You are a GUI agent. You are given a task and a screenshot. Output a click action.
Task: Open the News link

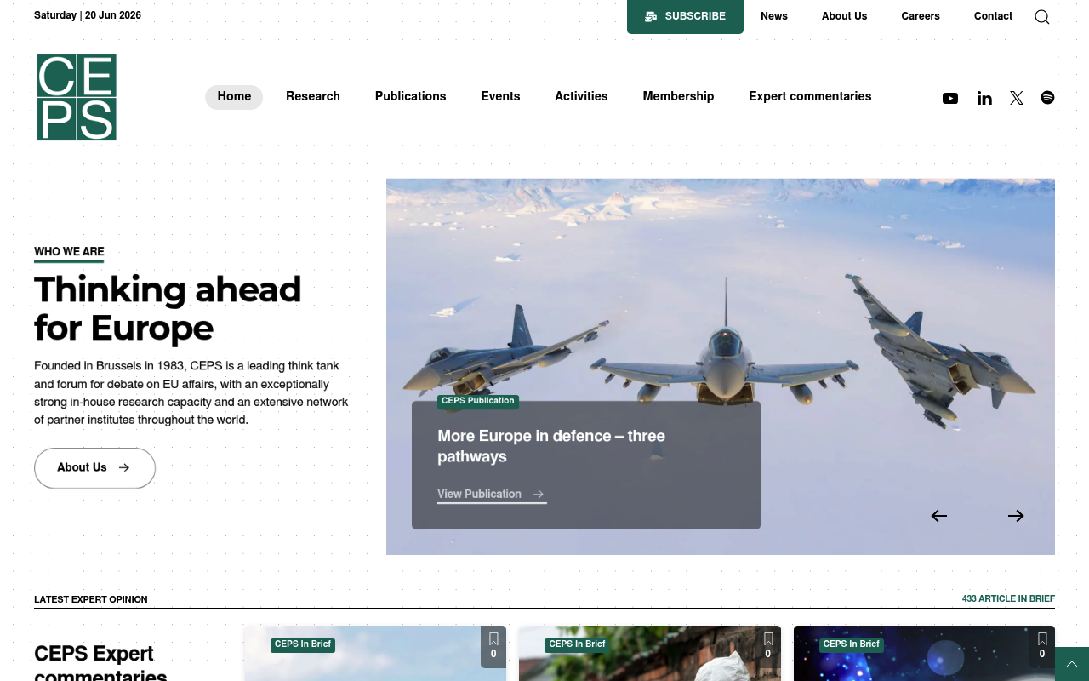pos(774,16)
